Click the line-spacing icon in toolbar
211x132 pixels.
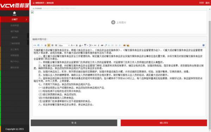coord(90,45)
